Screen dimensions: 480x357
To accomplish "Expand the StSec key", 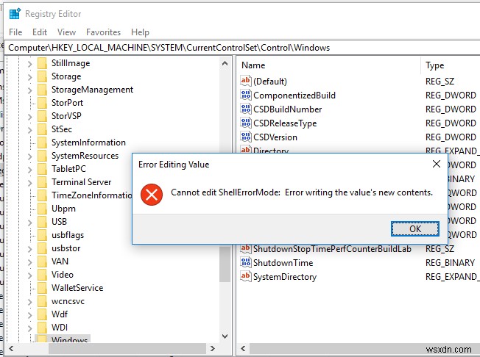I will point(29,130).
